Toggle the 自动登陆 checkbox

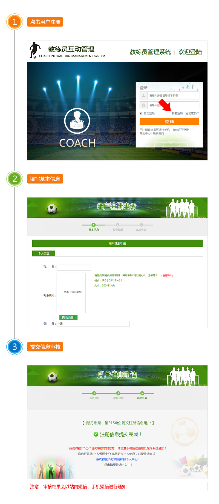[141, 113]
